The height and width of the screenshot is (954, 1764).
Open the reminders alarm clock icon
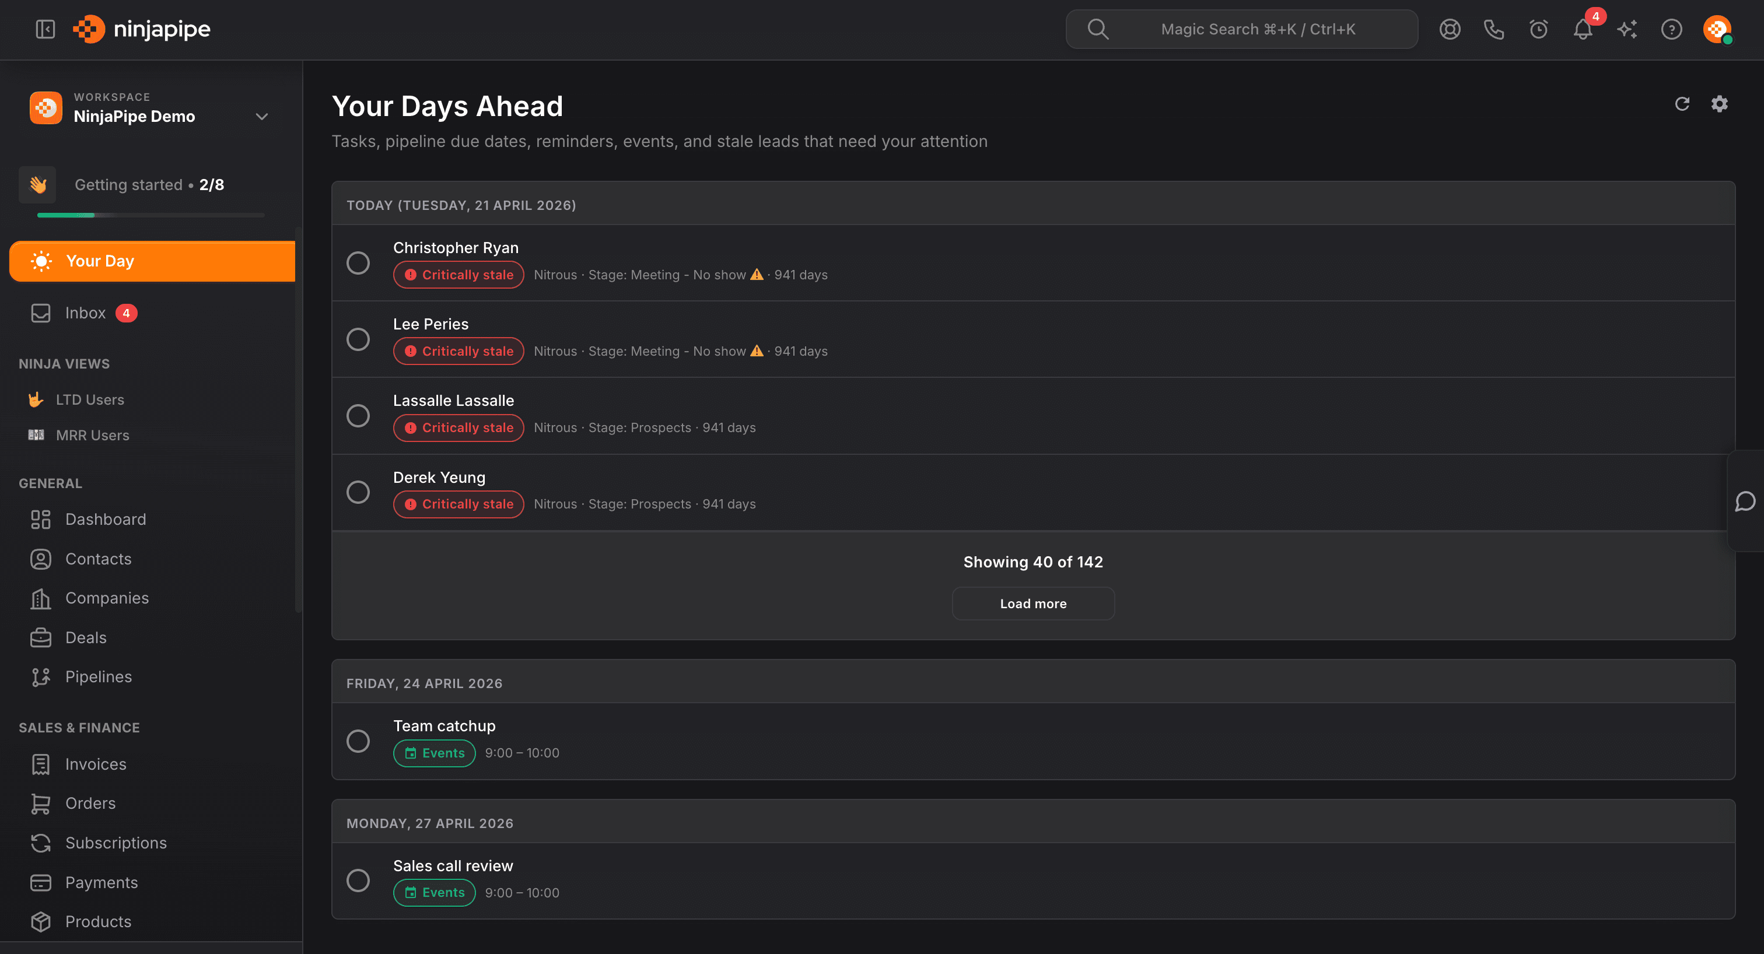(x=1539, y=29)
